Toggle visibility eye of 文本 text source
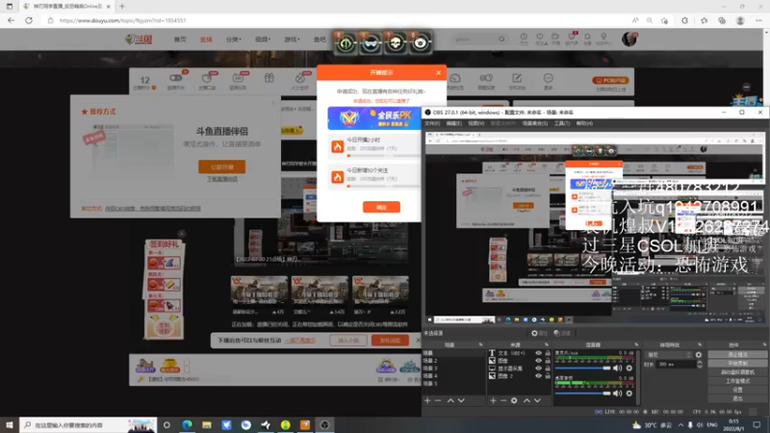Screen dimensions: 770x433 (x=539, y=353)
